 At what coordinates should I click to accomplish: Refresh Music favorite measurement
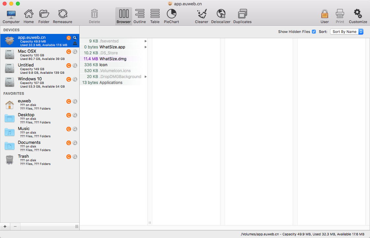point(69,129)
